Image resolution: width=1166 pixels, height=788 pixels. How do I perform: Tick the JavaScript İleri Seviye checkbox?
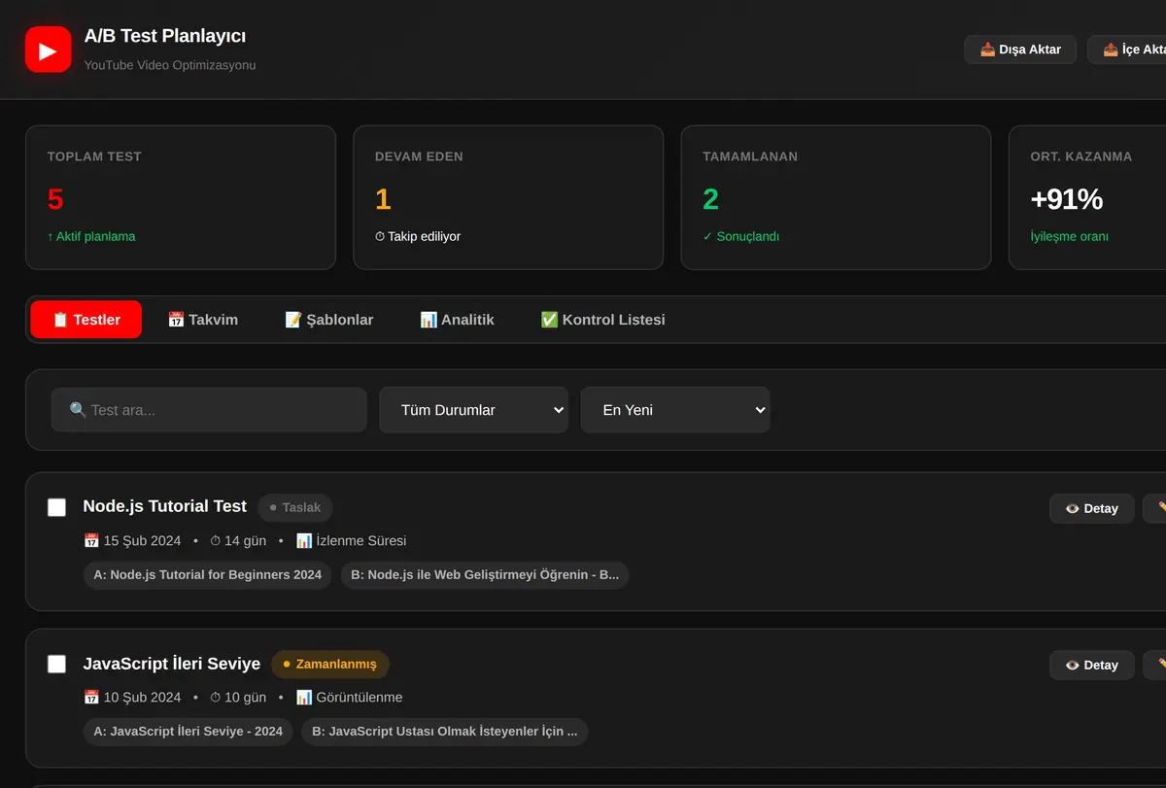click(57, 664)
